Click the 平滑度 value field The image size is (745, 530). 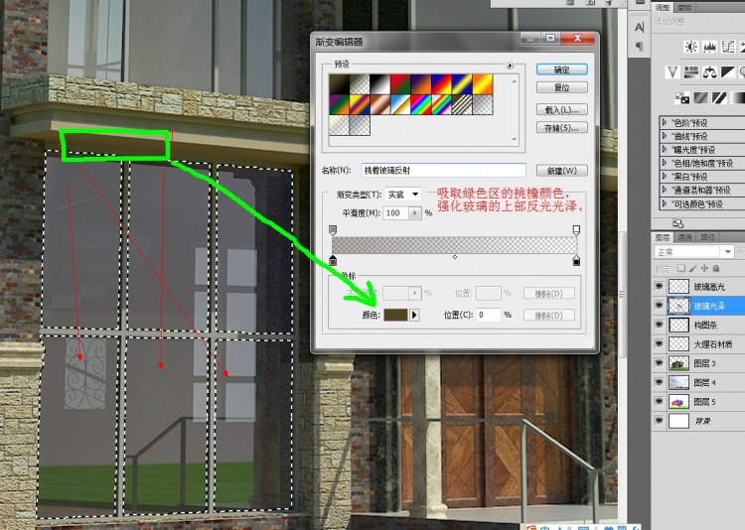397,213
